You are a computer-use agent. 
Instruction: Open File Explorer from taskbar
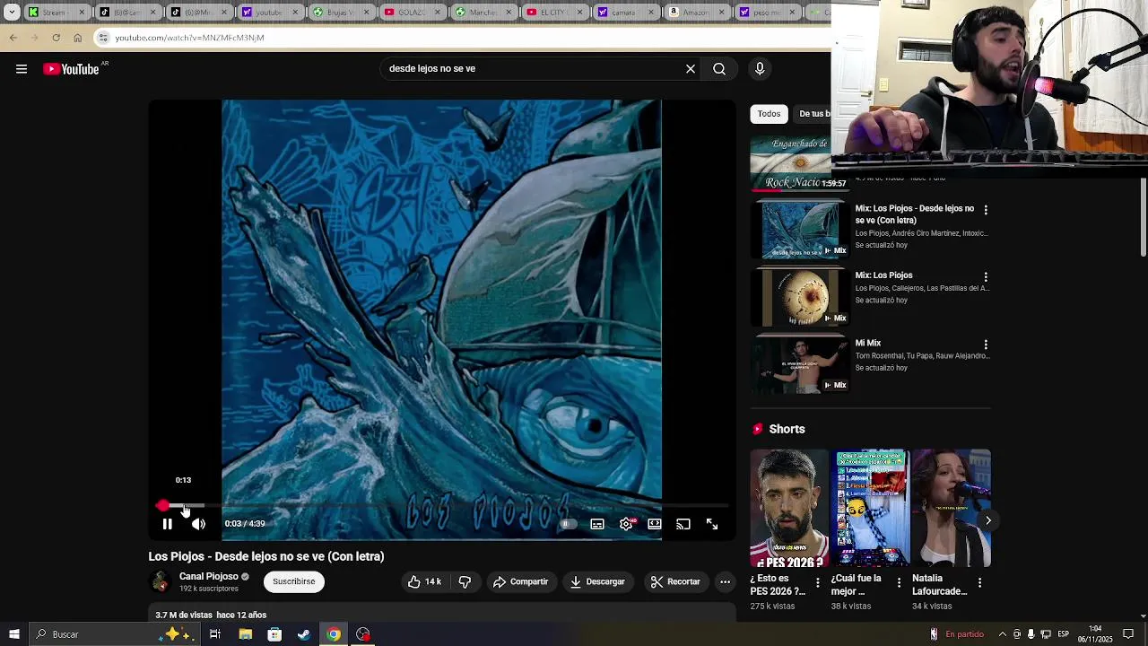click(245, 634)
